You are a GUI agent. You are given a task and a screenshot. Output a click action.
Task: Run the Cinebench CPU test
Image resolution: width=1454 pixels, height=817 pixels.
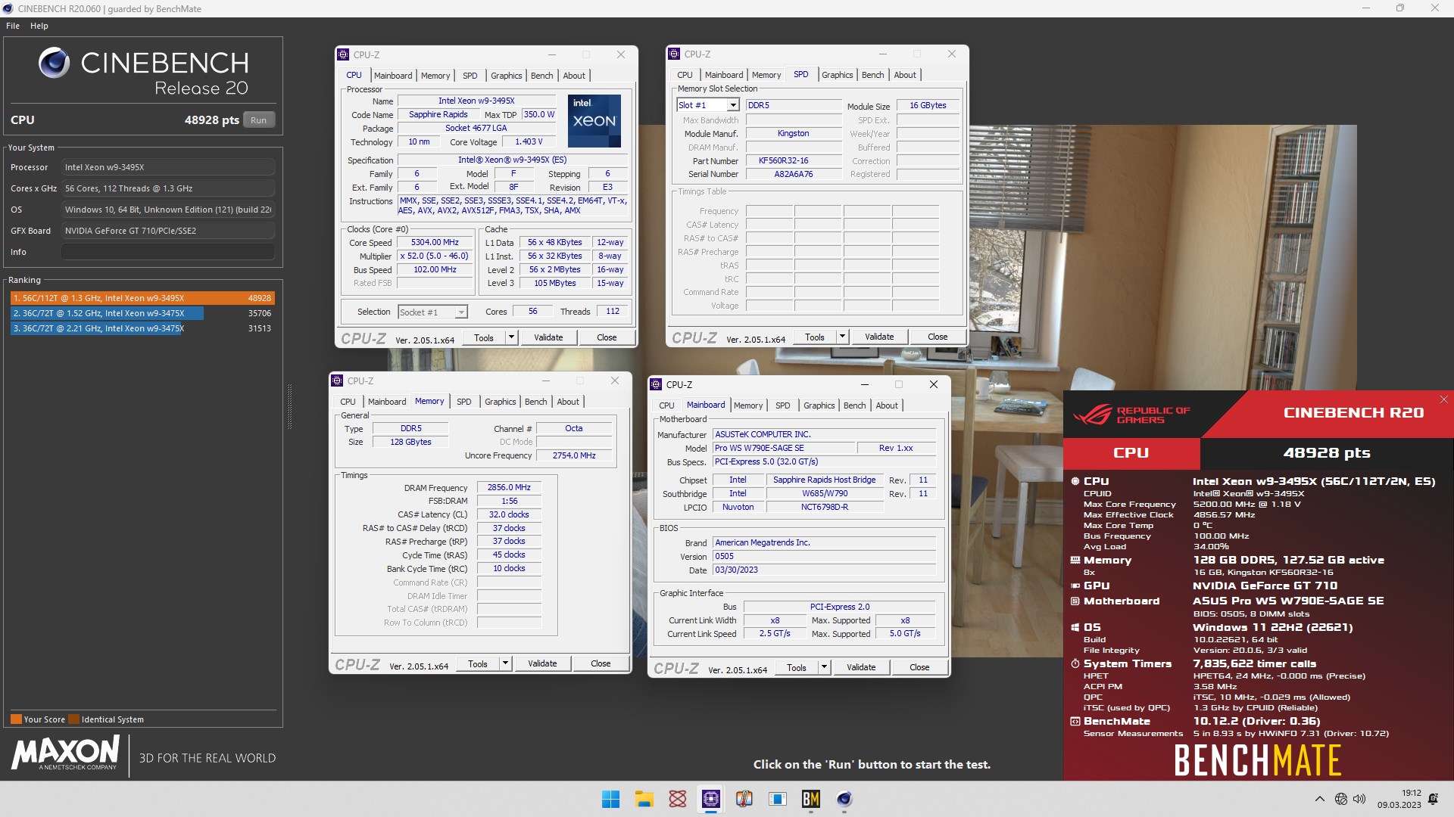tap(259, 120)
